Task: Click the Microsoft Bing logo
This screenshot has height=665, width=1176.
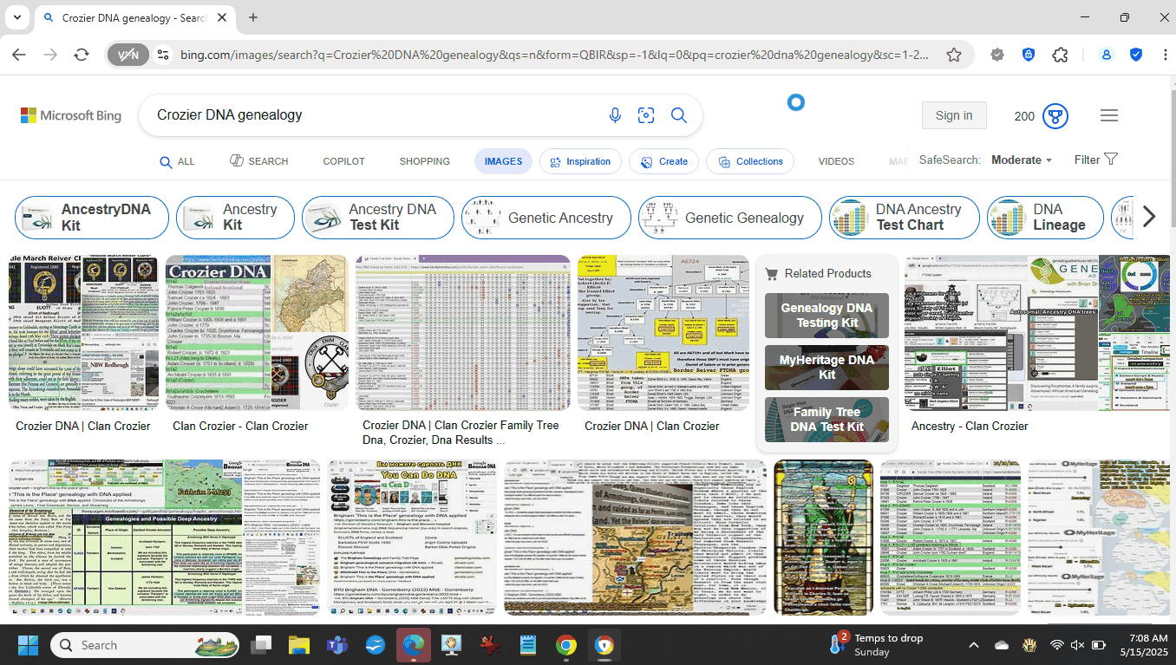Action: click(71, 115)
